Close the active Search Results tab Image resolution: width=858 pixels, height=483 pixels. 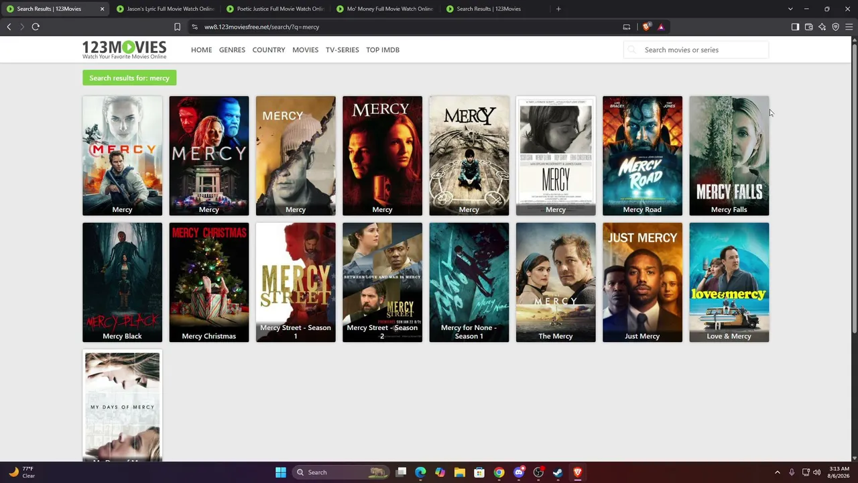coord(102,9)
